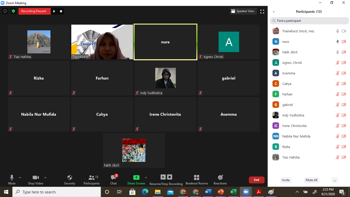Switch to Speaker View
Image resolution: width=350 pixels, height=197 pixels.
pyautogui.click(x=243, y=11)
